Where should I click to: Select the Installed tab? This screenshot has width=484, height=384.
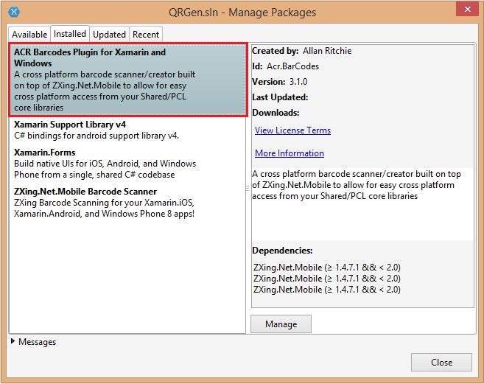coord(70,34)
